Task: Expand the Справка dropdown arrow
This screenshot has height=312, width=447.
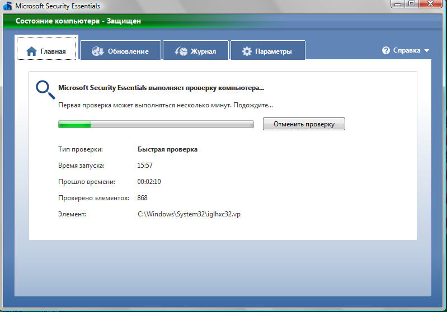Action: click(427, 51)
